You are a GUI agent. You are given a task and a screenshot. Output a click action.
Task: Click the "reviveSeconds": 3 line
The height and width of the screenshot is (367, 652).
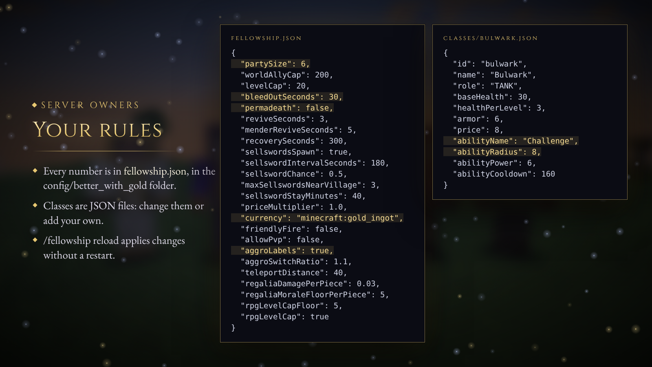click(x=284, y=119)
